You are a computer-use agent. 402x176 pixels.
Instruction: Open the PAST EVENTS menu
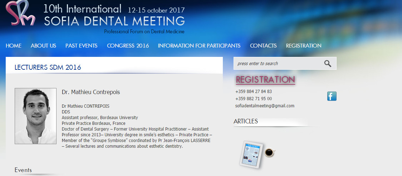[81, 46]
